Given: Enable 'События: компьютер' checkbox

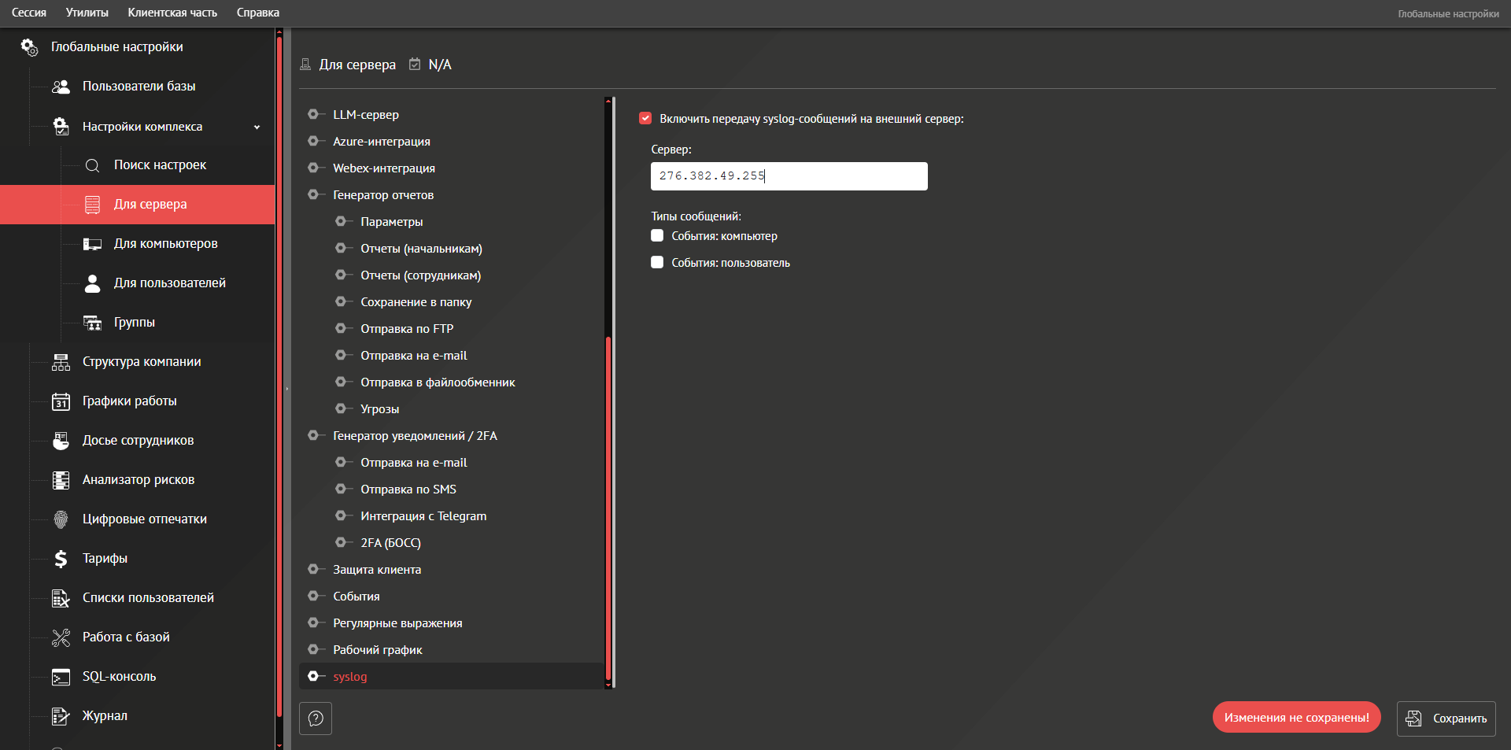Looking at the screenshot, I should point(657,236).
